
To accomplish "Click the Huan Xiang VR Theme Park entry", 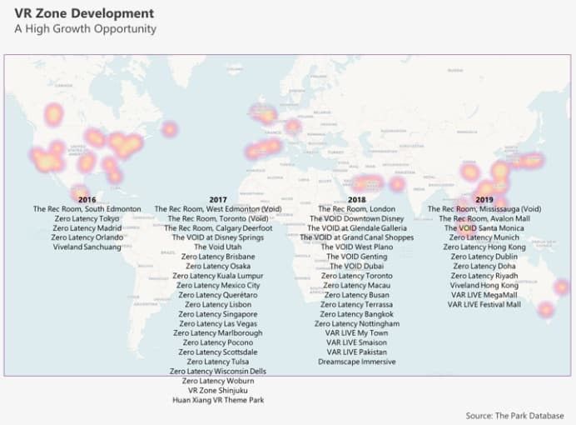I will coord(218,400).
